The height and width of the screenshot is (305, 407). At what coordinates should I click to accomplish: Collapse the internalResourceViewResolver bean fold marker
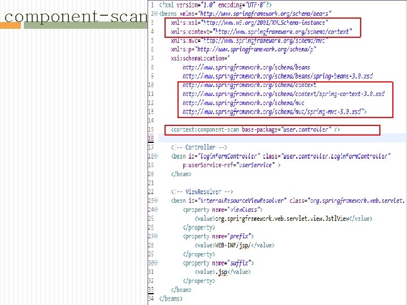point(156,200)
